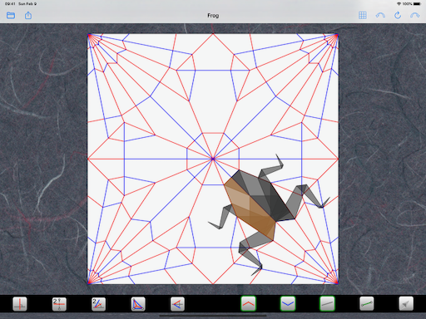The height and width of the screenshot is (319, 426).
Task: Toggle red mountain fold creases
Action: [x=248, y=304]
